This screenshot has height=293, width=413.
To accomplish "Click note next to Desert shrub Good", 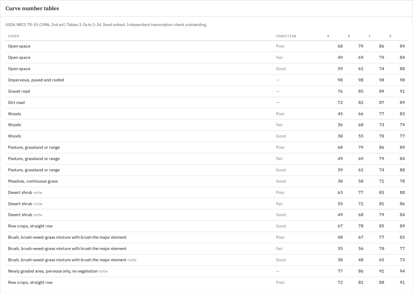I will pyautogui.click(x=38, y=215).
